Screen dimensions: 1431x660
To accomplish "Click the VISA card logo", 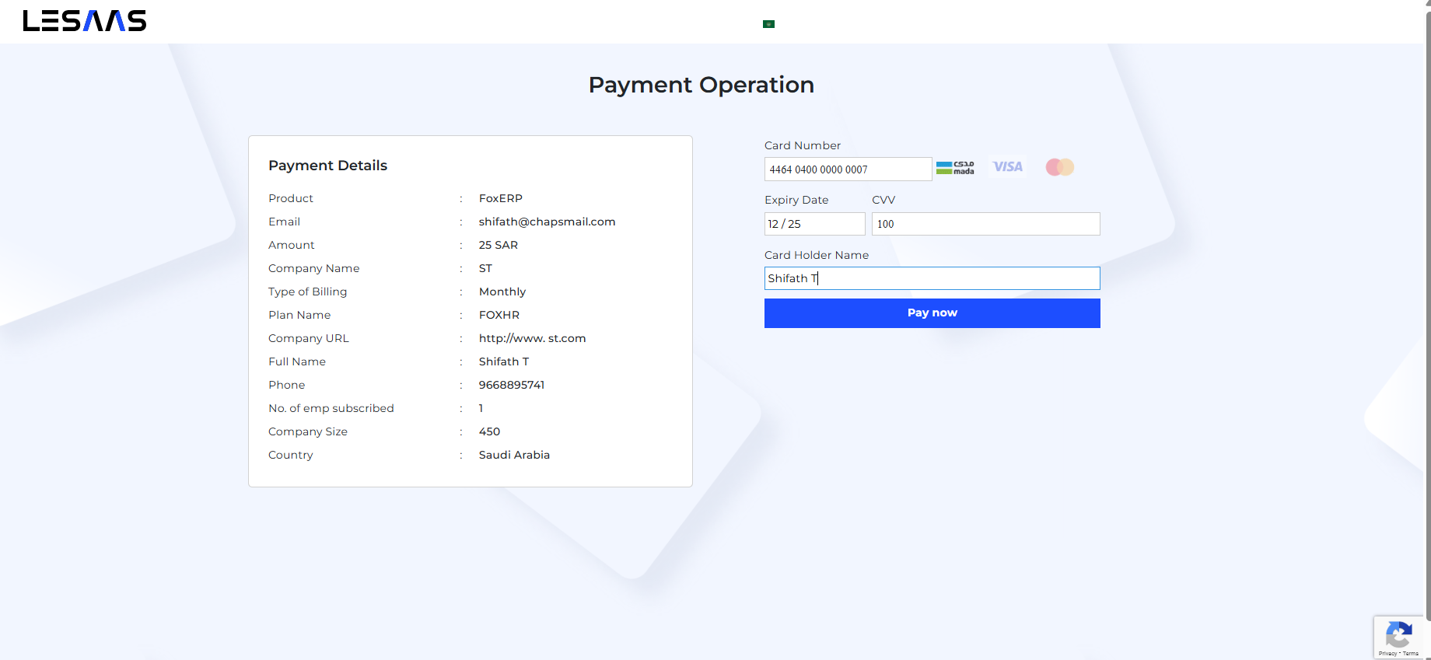I will (x=1007, y=167).
